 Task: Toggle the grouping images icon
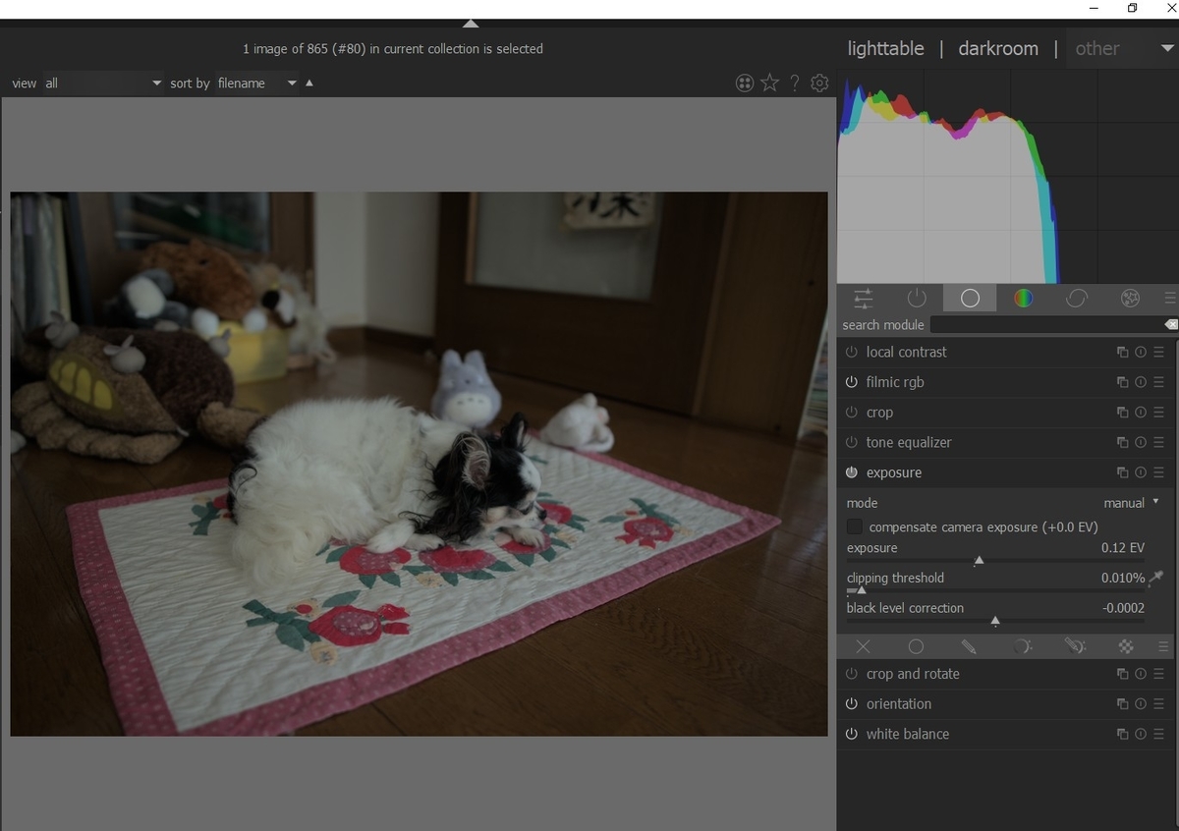point(745,83)
